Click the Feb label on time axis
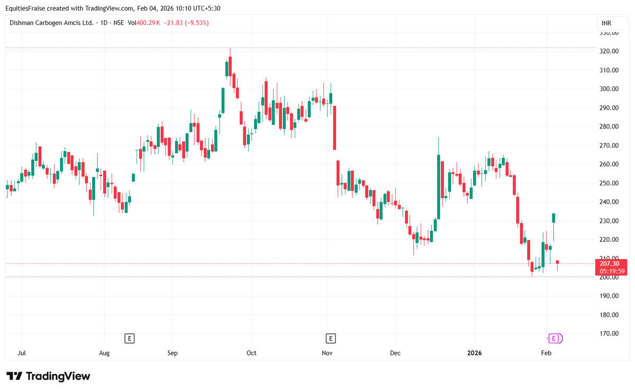Viewport: 635px width, 392px height. (x=546, y=353)
